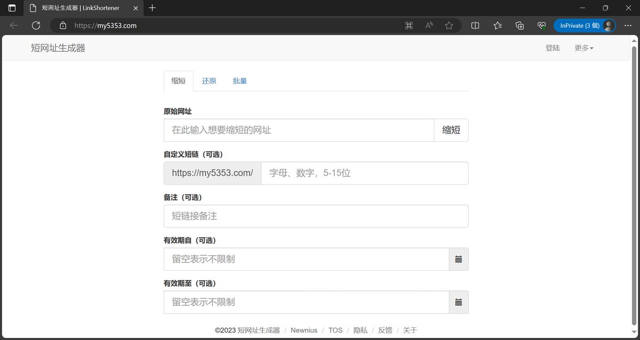Open the 反馈 feedback footer link
Screen dimensions: 640x340
point(385,330)
